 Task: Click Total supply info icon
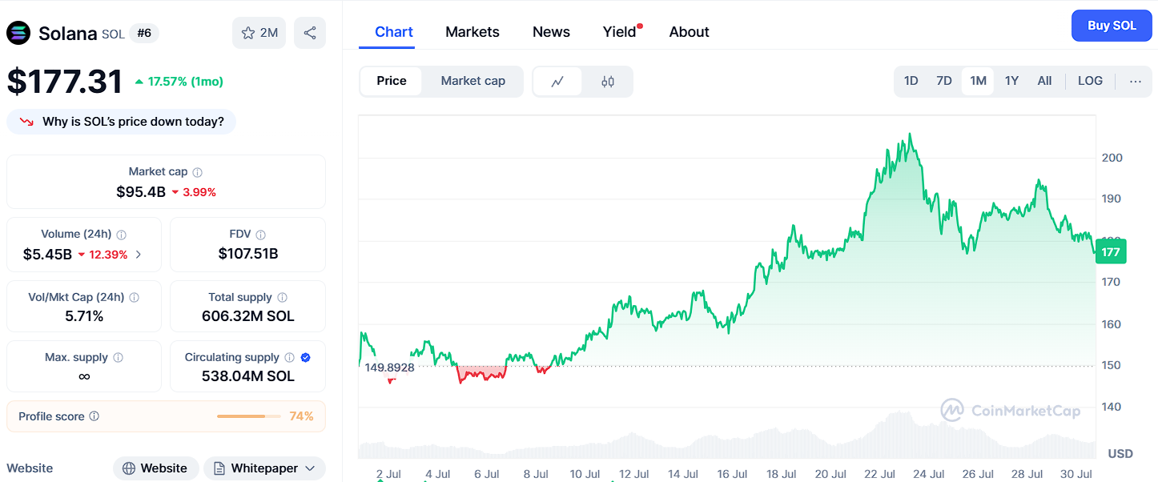(x=283, y=297)
